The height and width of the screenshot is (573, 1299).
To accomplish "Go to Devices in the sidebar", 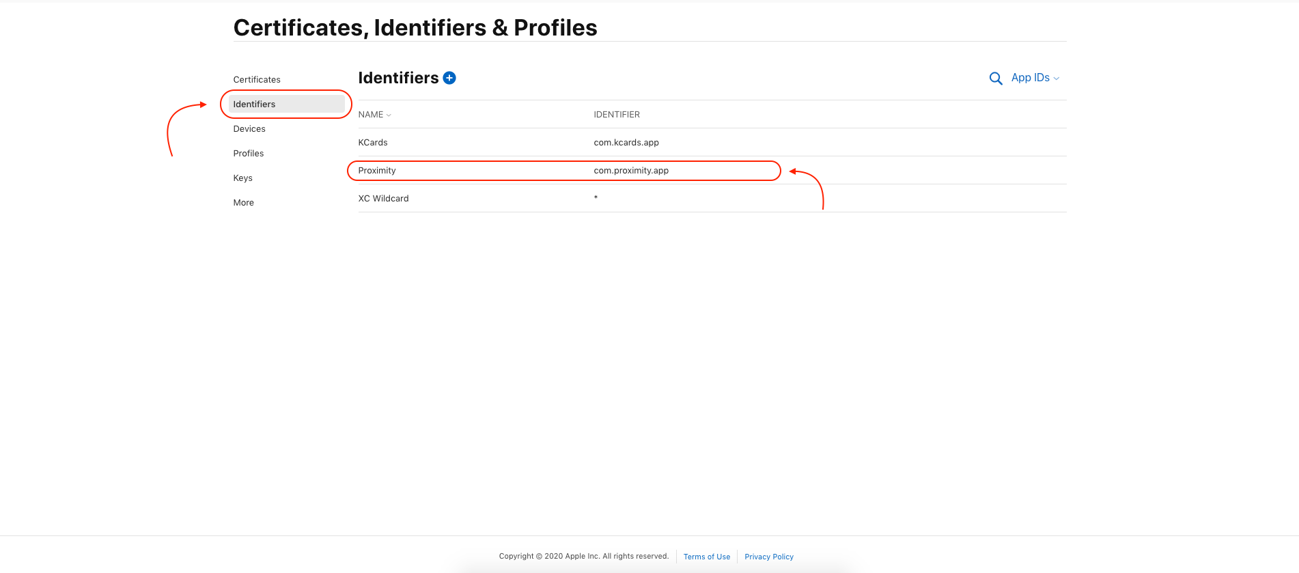I will click(x=249, y=129).
